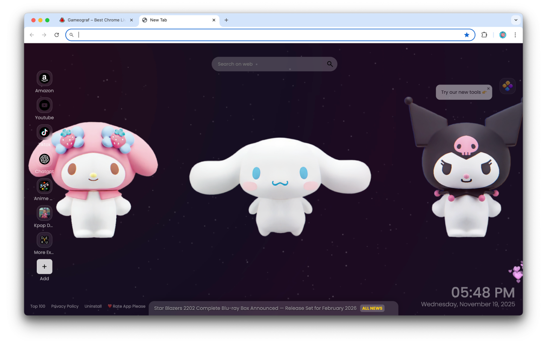Screen dimensions: 547x341
Task: Open the More Ex... shortcut icon
Action: click(x=44, y=240)
